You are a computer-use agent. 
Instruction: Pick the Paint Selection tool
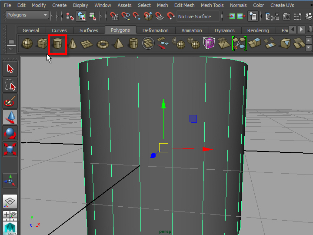tap(10, 101)
